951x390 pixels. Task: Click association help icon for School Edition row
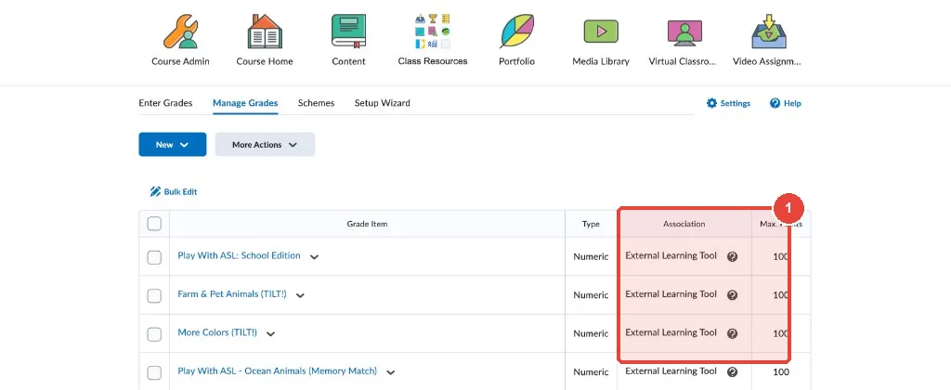click(732, 256)
